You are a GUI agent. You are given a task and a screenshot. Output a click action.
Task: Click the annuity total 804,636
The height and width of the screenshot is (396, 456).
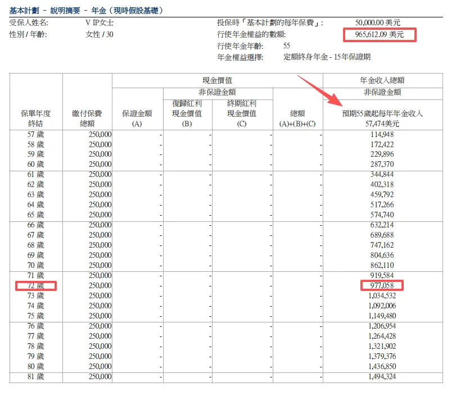tap(382, 256)
